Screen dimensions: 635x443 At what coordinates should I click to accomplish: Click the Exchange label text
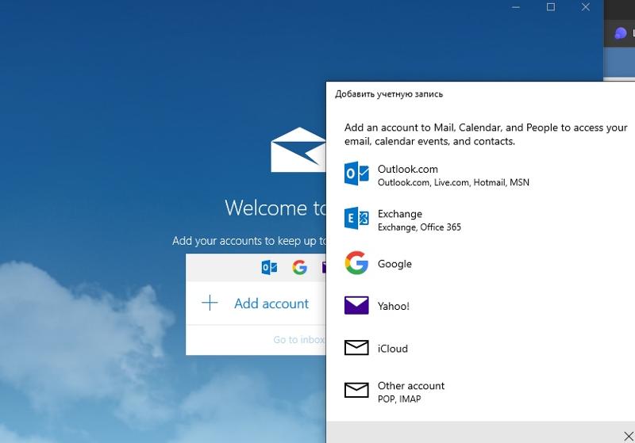[x=400, y=214]
